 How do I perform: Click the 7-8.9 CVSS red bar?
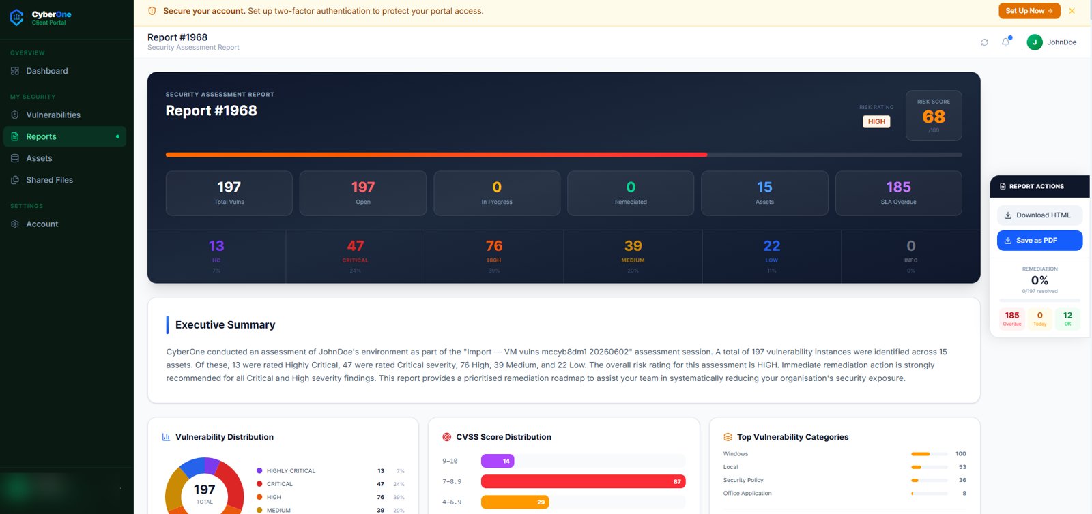583,481
